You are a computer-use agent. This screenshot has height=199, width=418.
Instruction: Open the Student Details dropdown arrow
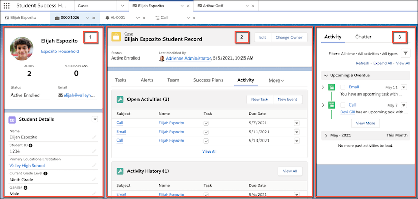pyautogui.click(x=95, y=119)
